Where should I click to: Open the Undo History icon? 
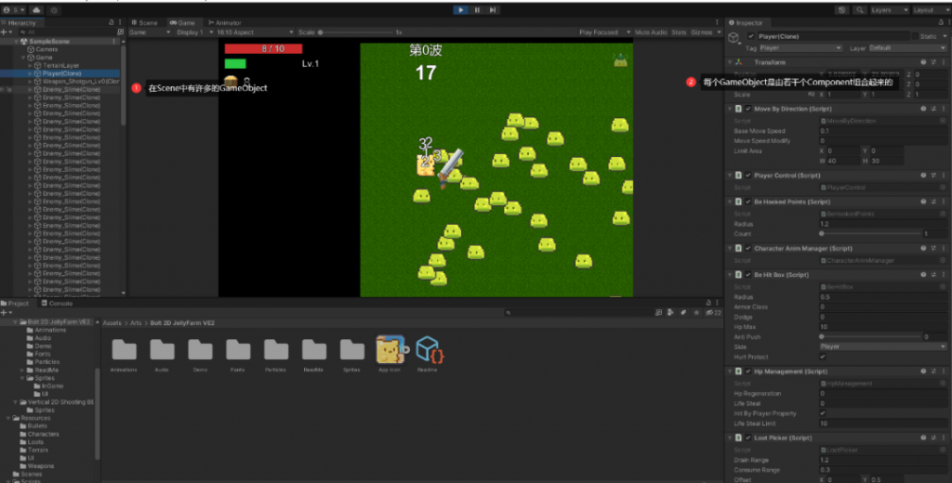841,10
